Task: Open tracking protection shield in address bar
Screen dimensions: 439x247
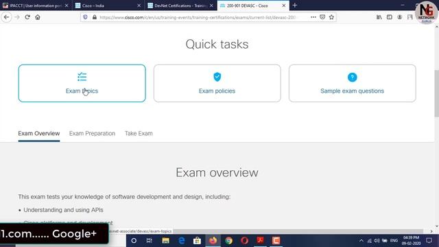Action: 85,17
